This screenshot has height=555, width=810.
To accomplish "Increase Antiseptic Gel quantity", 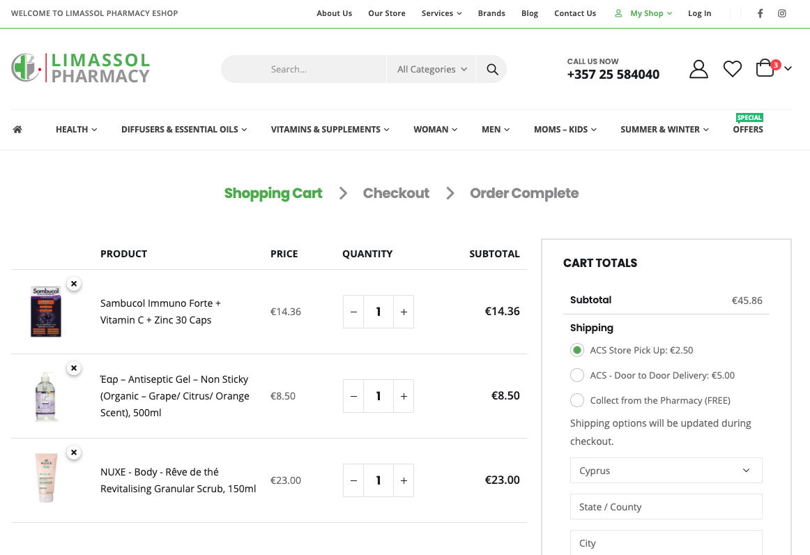I will 404,396.
